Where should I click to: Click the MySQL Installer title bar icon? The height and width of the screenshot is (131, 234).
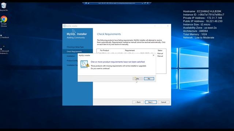pyautogui.click(x=64, y=26)
